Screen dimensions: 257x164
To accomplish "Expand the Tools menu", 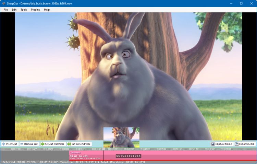I will 24,10.
